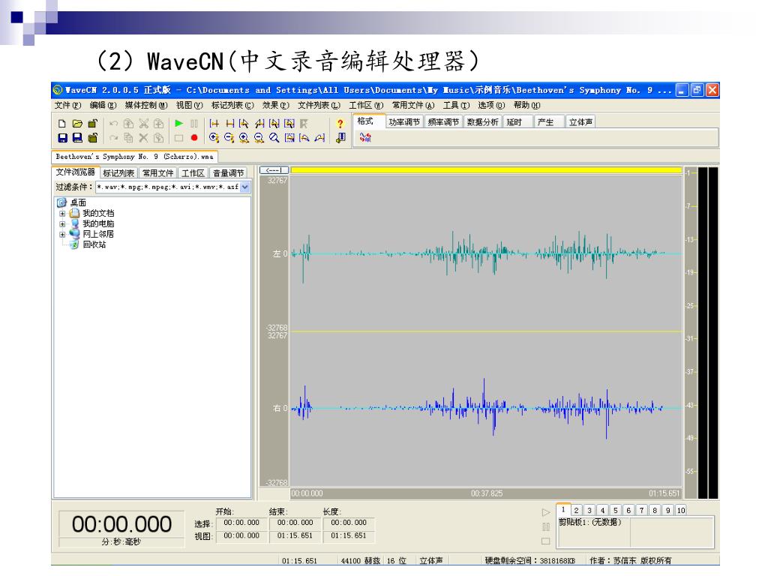This screenshot has width=768, height=576.
Task: Click the grayed scissors cut icon
Action: (x=143, y=124)
